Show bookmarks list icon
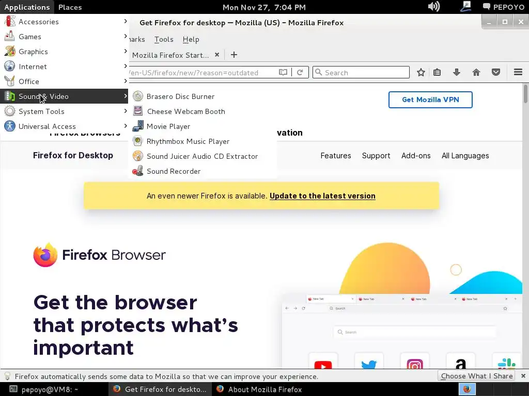 pos(437,72)
